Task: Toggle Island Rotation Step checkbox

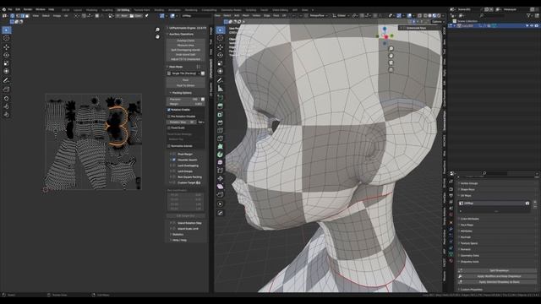Action: click(x=174, y=223)
